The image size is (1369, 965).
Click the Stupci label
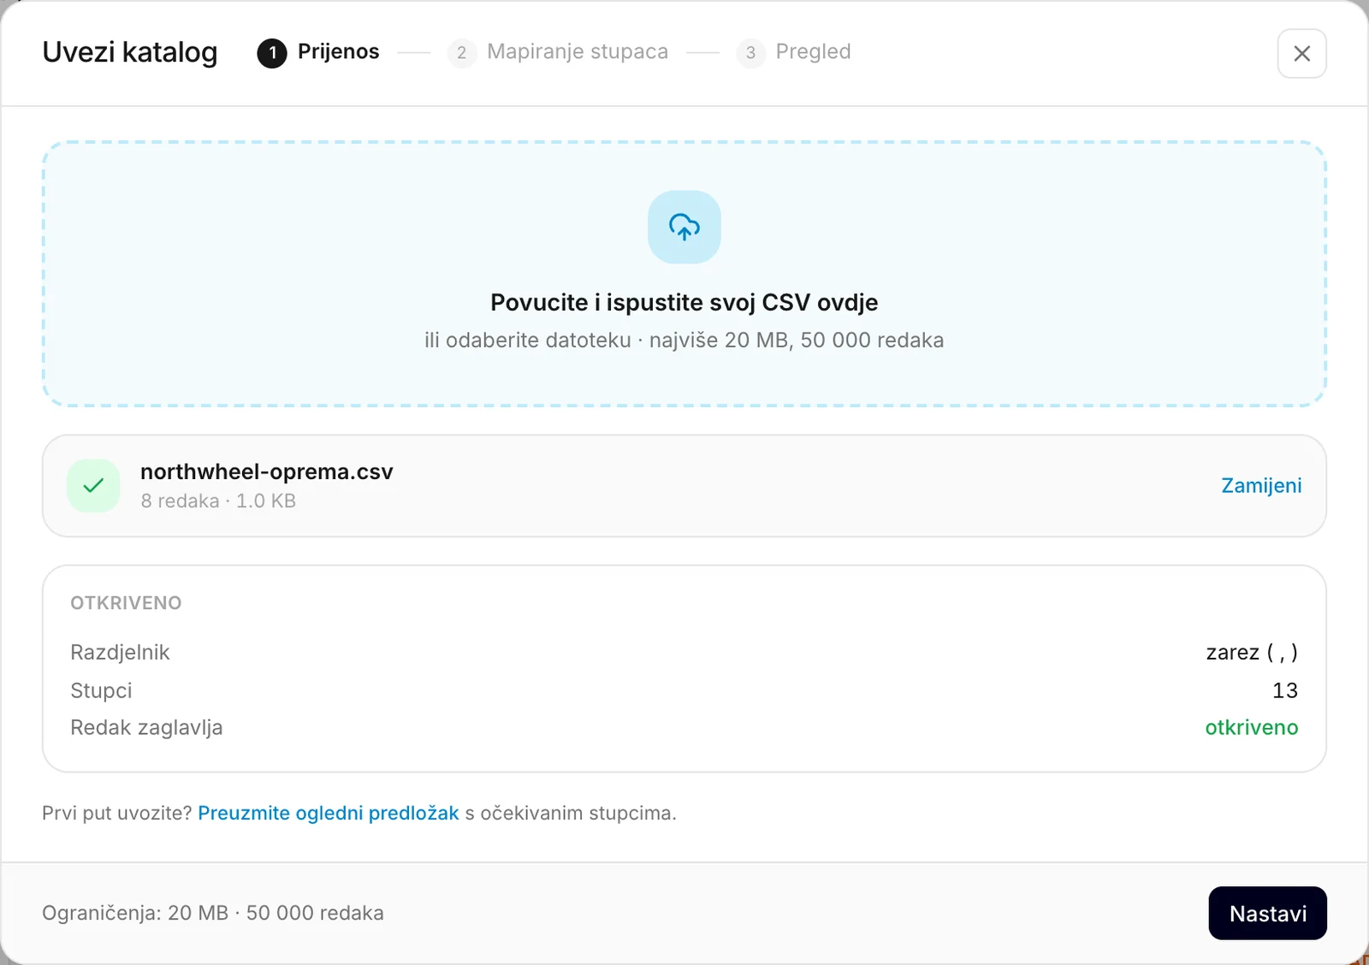click(101, 690)
